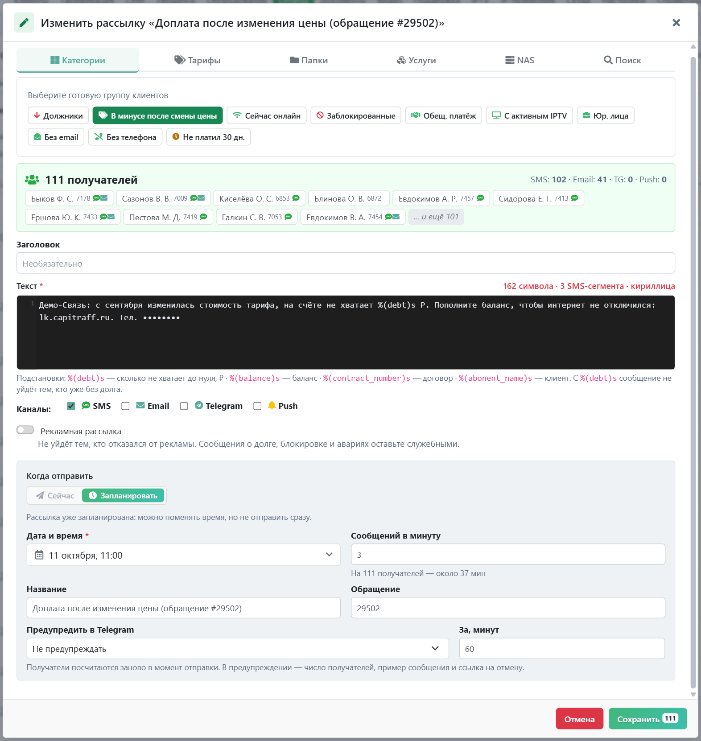Select the Без телефона group
This screenshot has height=741, width=701.
tap(125, 137)
